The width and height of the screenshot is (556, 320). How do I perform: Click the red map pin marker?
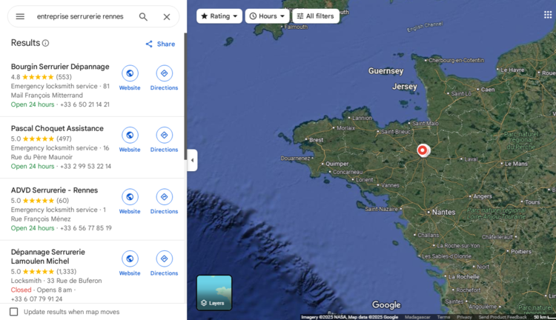[x=423, y=150]
